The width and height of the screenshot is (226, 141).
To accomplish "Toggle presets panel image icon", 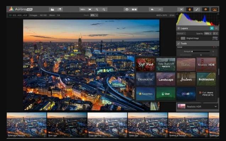I will (214, 10).
